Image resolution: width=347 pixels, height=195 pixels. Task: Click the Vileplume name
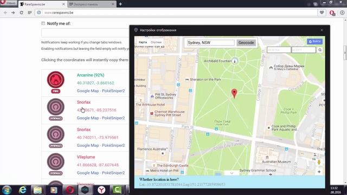point(86,157)
